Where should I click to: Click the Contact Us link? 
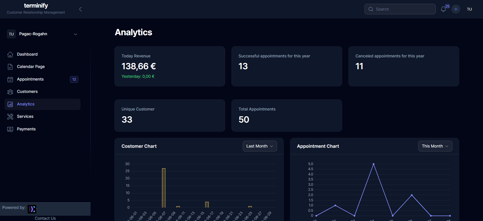(45, 218)
